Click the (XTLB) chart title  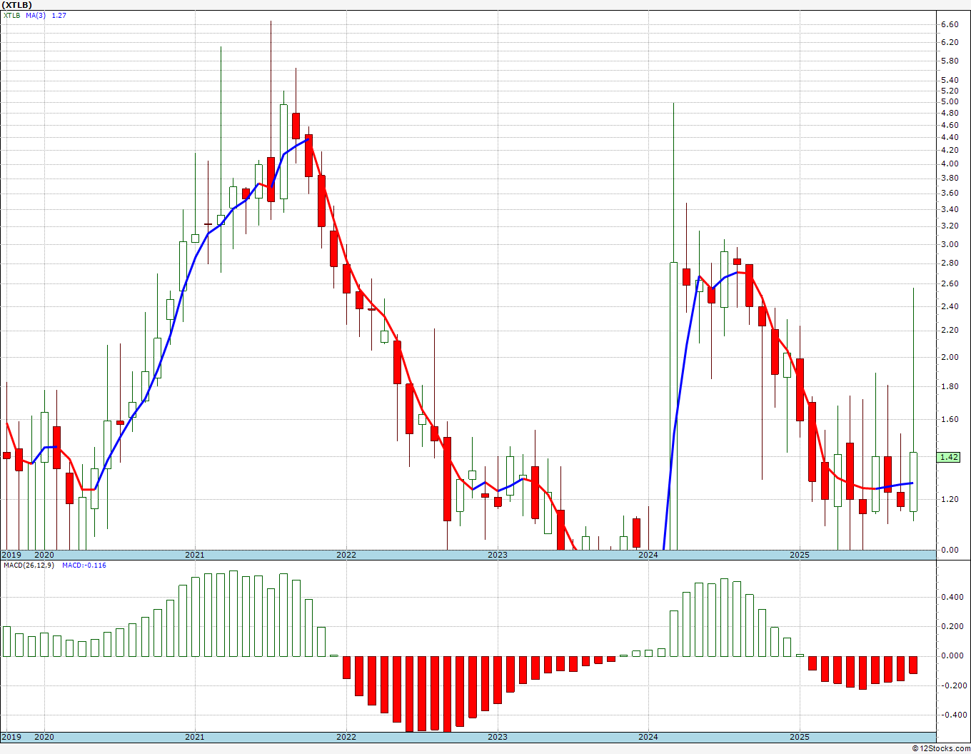tap(16, 5)
